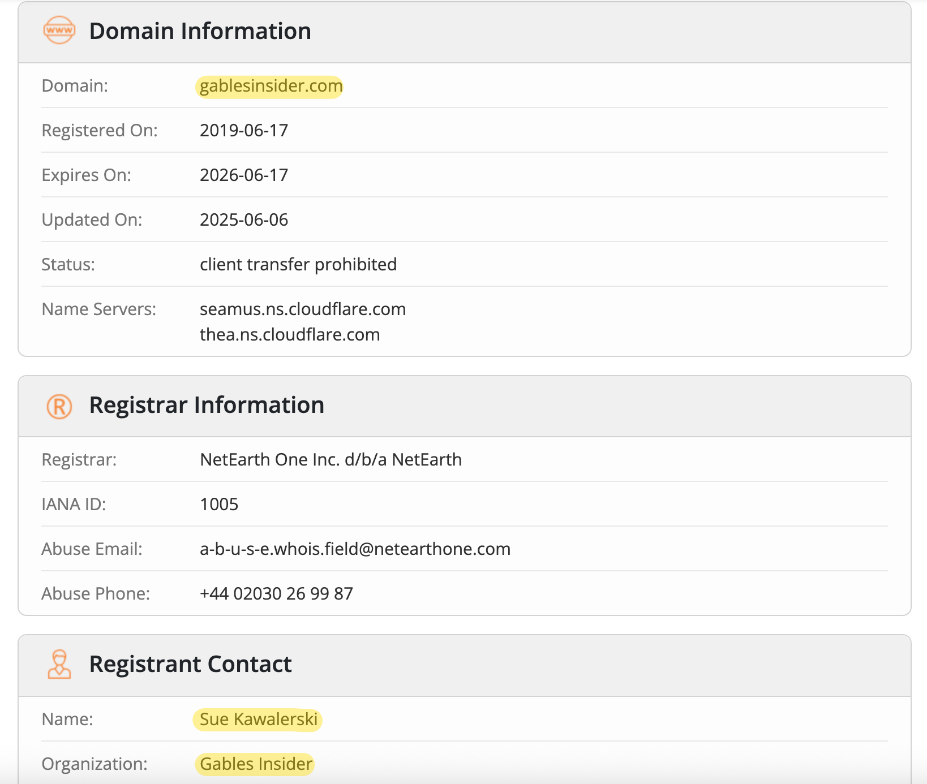Click the Registrant Contact heading
This screenshot has width=927, height=784.
[191, 664]
